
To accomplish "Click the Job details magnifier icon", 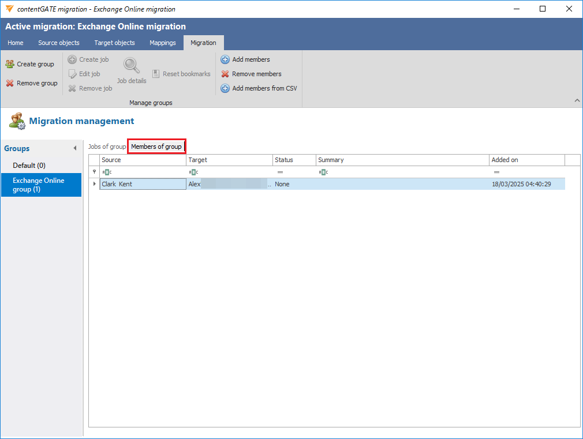I will (x=132, y=65).
